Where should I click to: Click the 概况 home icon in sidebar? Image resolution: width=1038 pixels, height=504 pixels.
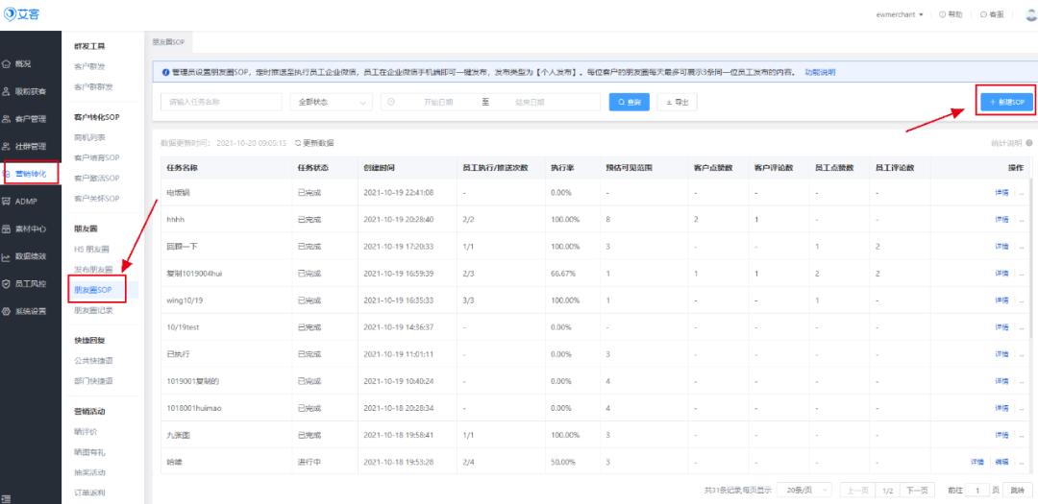[x=8, y=63]
